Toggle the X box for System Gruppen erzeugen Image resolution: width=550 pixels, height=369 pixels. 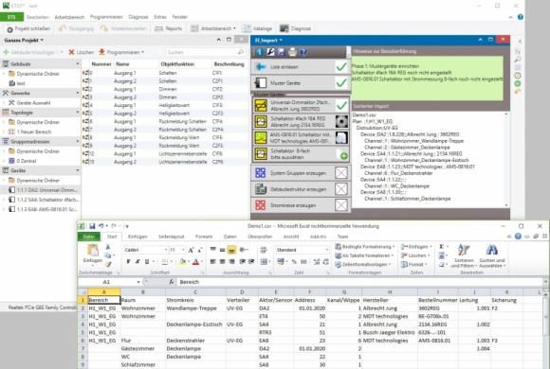(x=341, y=173)
